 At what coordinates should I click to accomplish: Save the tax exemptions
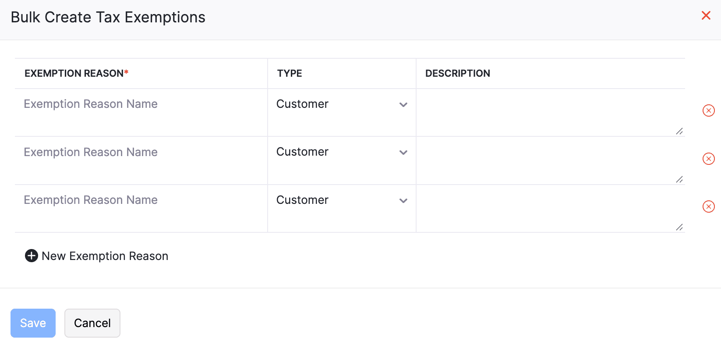[33, 323]
